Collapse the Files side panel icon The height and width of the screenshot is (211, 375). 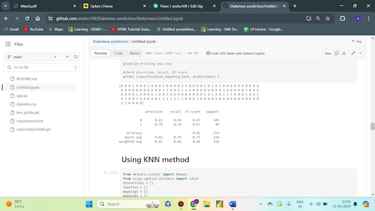point(8,44)
